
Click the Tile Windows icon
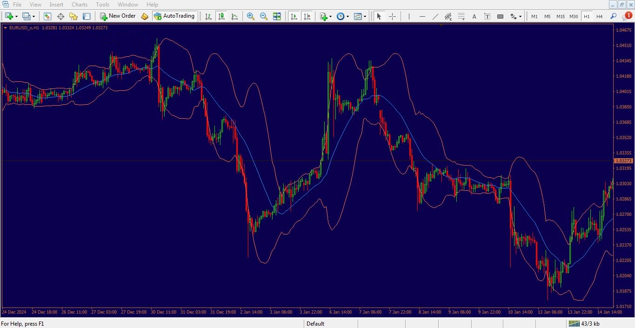click(x=277, y=16)
